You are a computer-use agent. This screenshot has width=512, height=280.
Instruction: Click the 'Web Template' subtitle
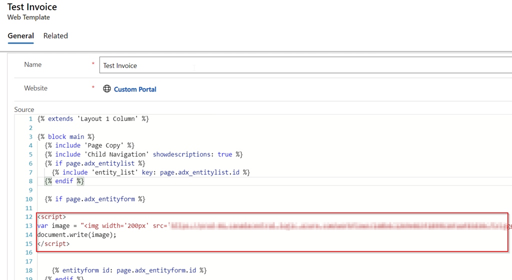[28, 17]
